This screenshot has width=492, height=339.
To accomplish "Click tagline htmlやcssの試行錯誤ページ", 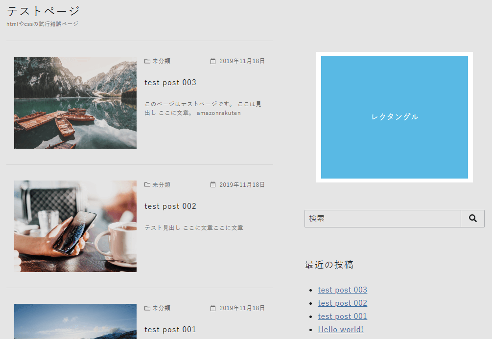I will click(43, 24).
